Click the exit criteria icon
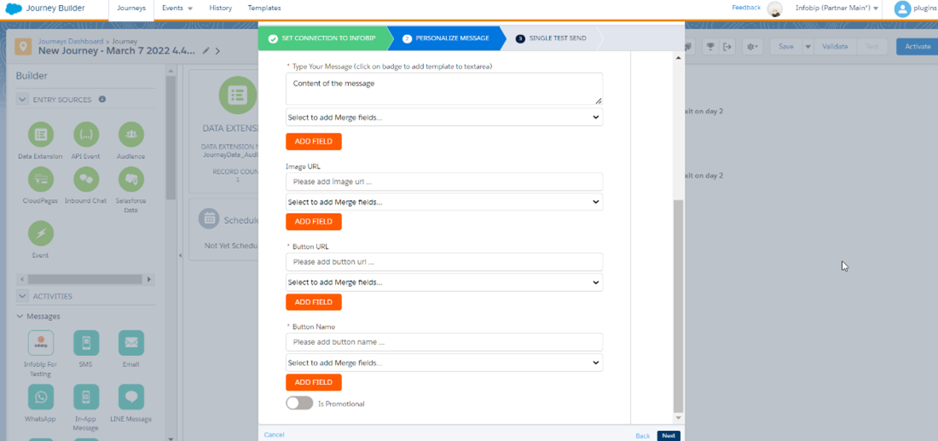This screenshot has height=441, width=938. coord(727,47)
